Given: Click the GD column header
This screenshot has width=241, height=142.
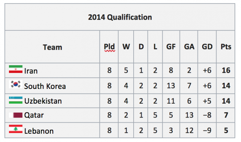Looking at the screenshot, I should (207, 47).
